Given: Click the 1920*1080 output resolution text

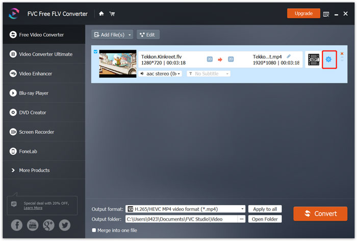Looking at the screenshot, I should point(264,63).
